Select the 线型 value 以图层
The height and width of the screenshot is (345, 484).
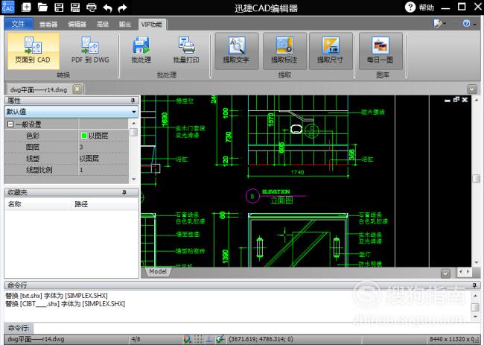[104, 159]
